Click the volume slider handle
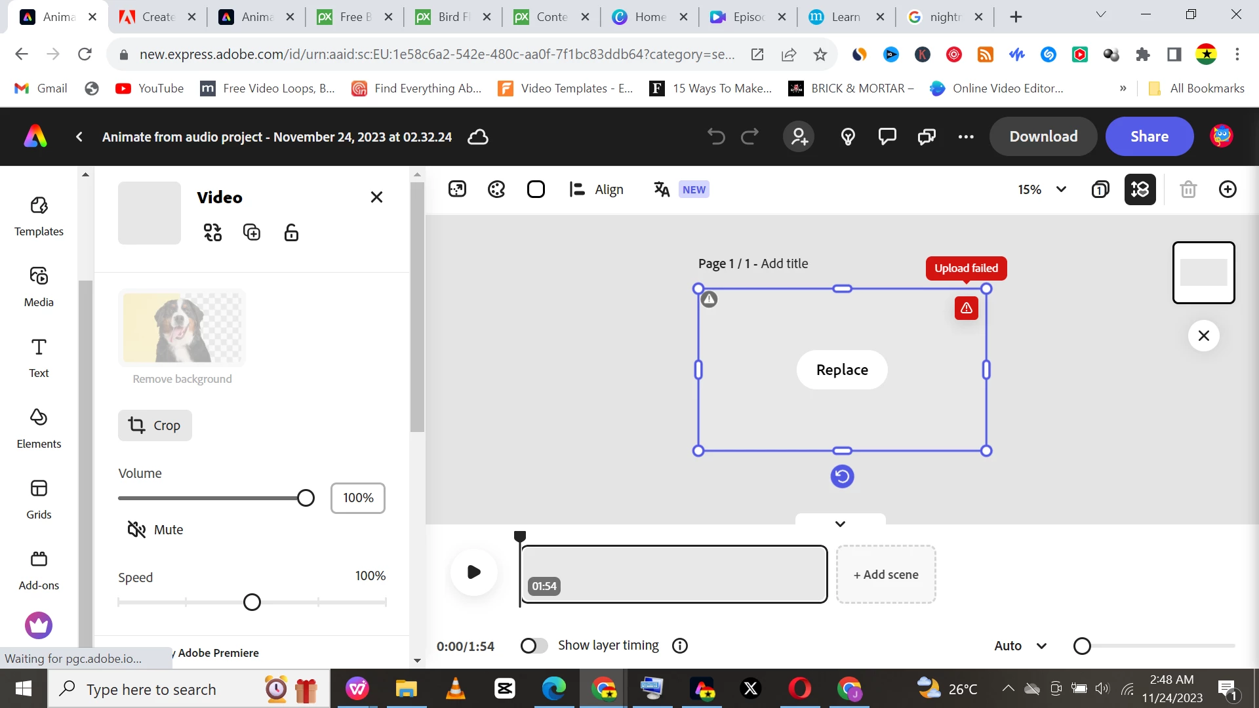The height and width of the screenshot is (708, 1259). [306, 498]
